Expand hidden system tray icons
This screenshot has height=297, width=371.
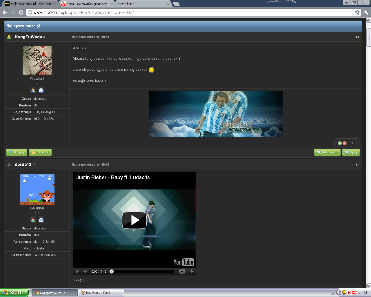(338, 293)
